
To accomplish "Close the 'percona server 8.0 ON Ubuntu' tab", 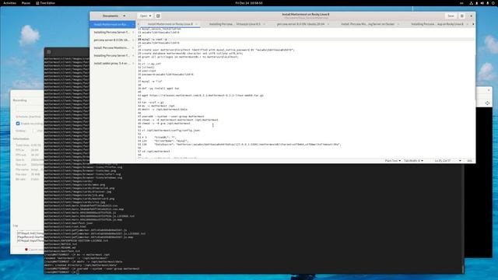I will 328,24.
